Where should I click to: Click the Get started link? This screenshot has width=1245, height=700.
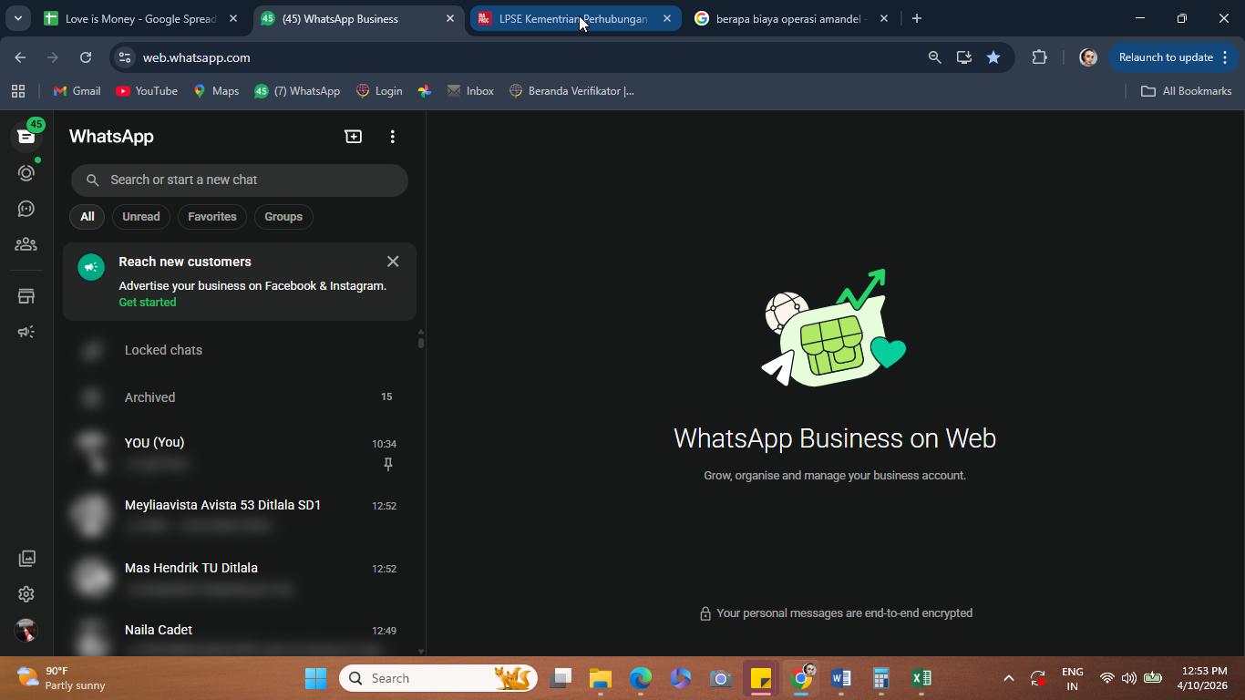[x=148, y=303]
